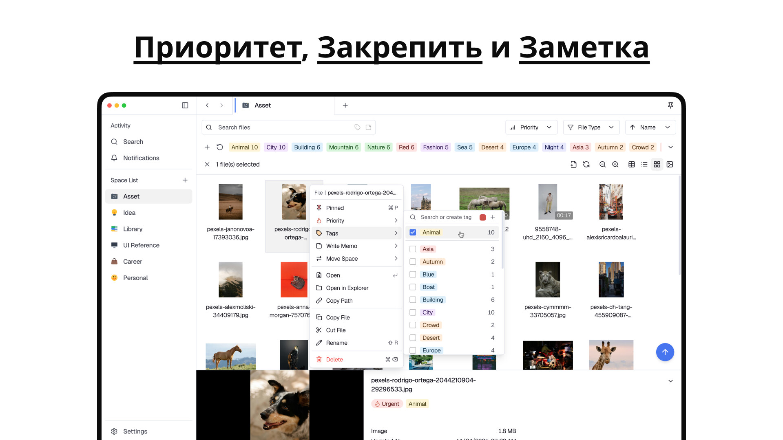
Task: Open the Priority filter dropdown
Action: [531, 128]
